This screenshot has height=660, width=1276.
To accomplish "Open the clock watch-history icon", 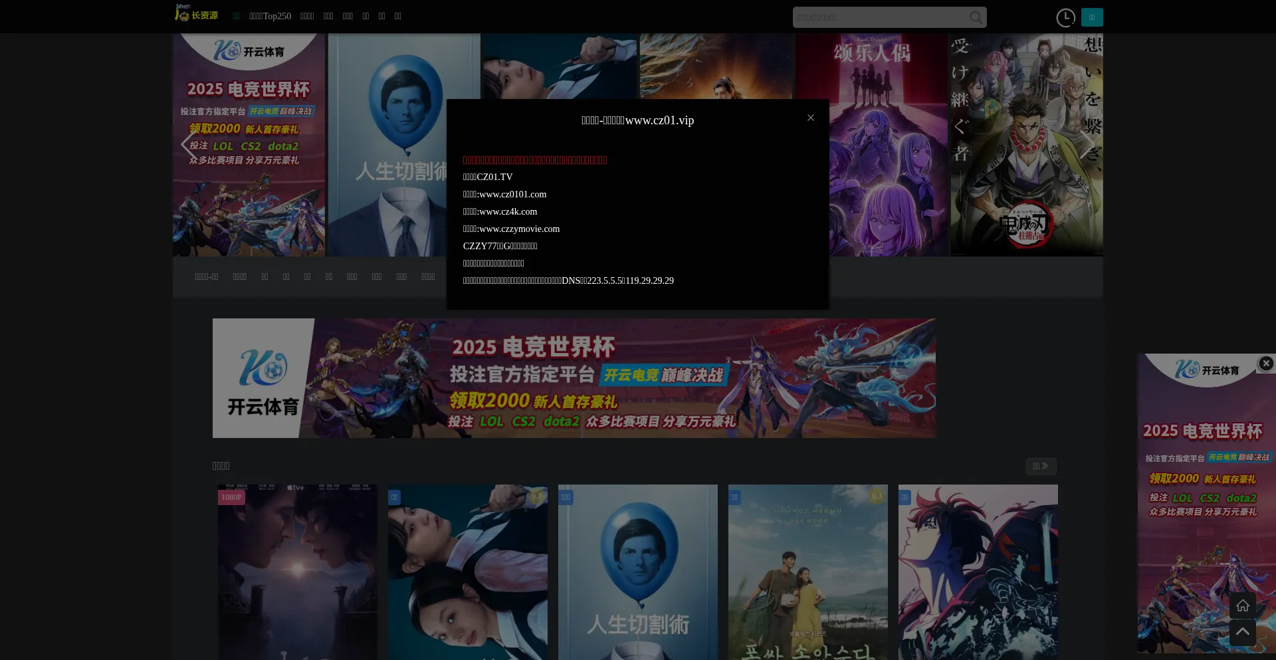I will pos(1065,17).
